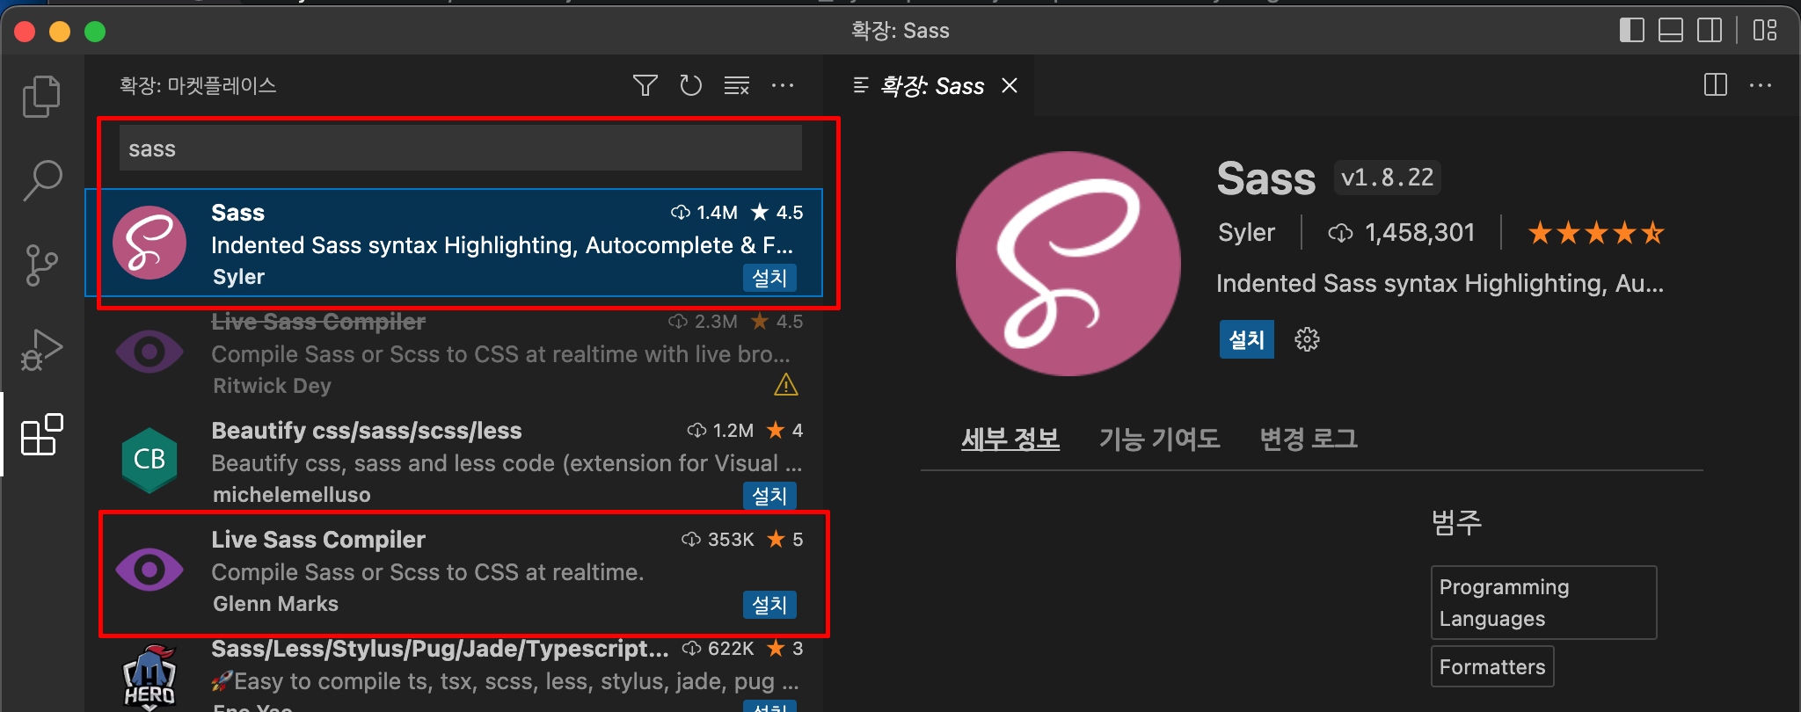1801x712 pixels.
Task: Install Beautify css/sass/scss/less extension
Action: [x=769, y=496]
